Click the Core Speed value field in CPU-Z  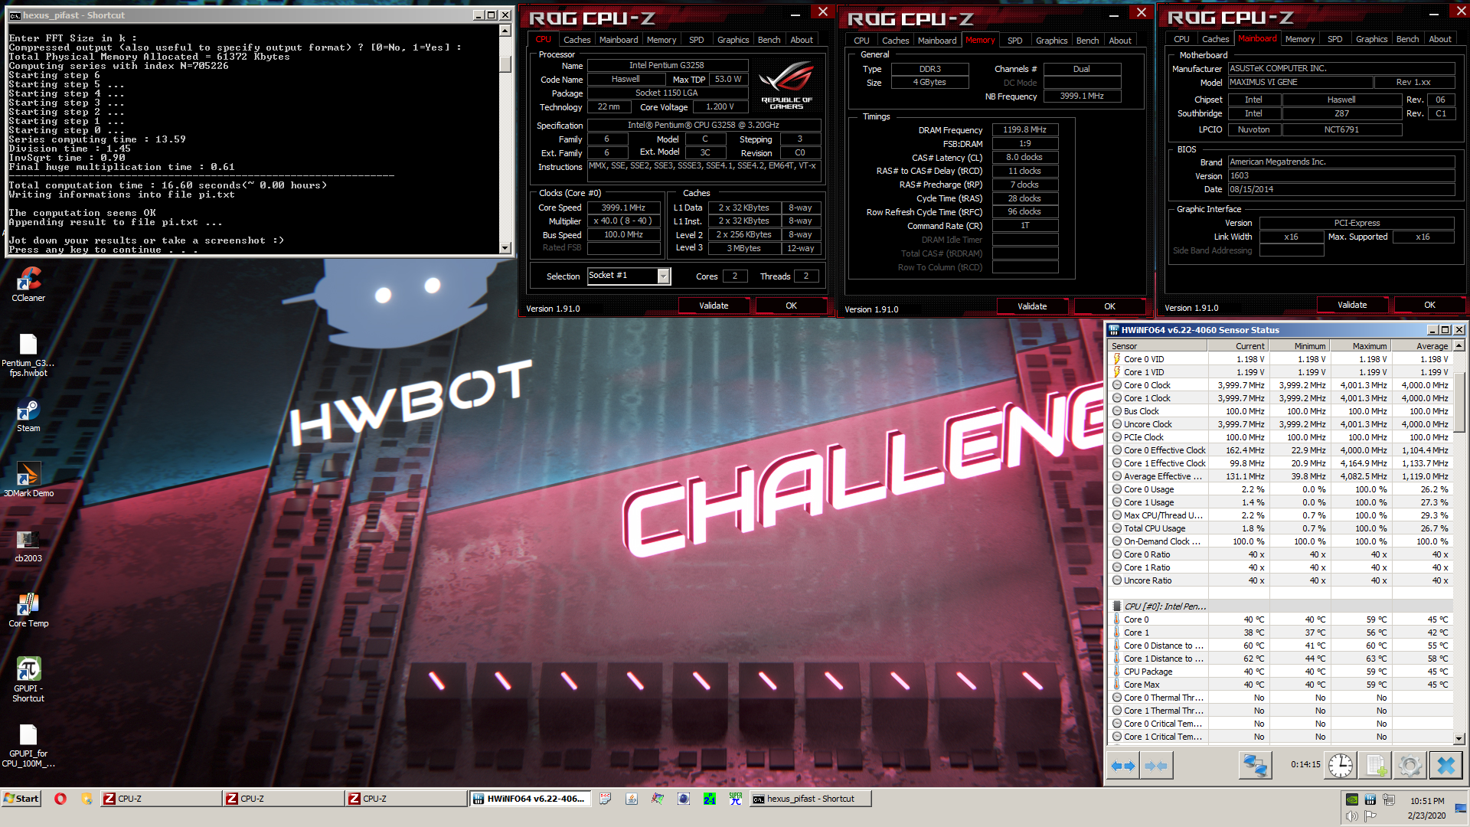click(623, 208)
